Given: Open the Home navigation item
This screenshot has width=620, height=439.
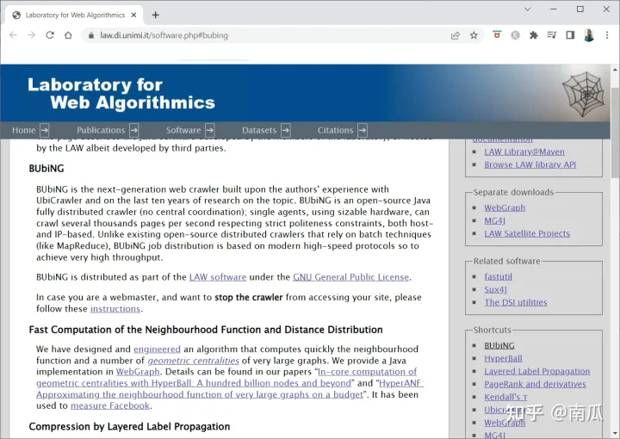Looking at the screenshot, I should click(x=24, y=130).
